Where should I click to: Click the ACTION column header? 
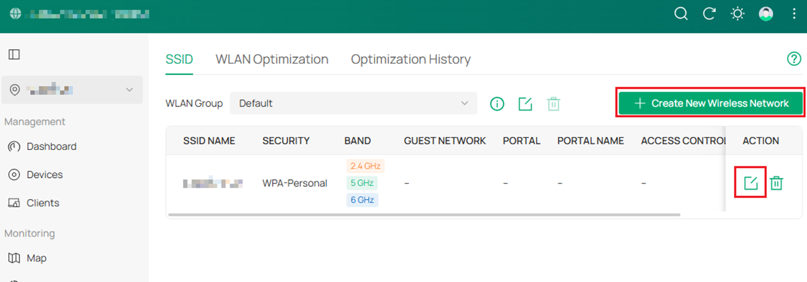[x=761, y=141]
